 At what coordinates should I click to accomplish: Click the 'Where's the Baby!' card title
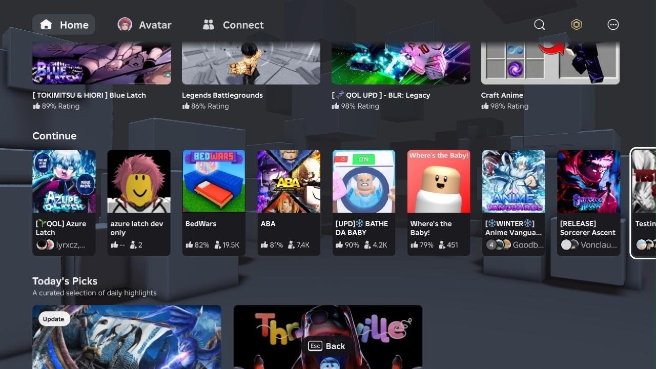431,228
